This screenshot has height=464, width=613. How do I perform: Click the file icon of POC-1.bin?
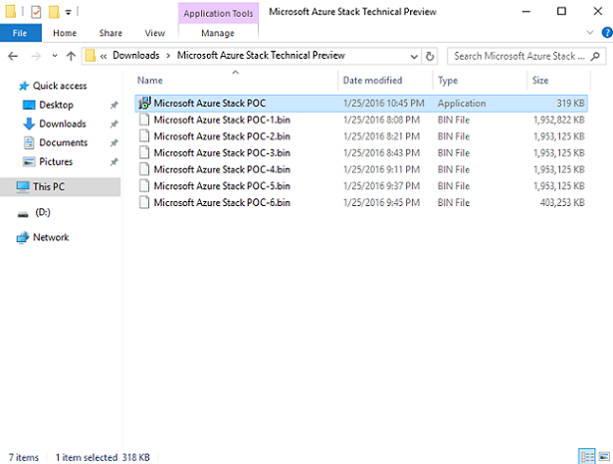coord(144,119)
